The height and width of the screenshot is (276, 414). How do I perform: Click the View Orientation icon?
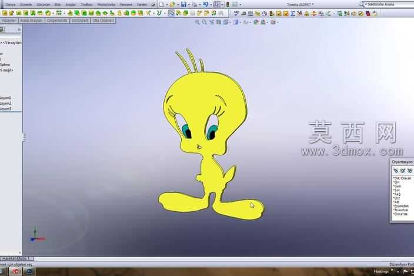click(226, 22)
